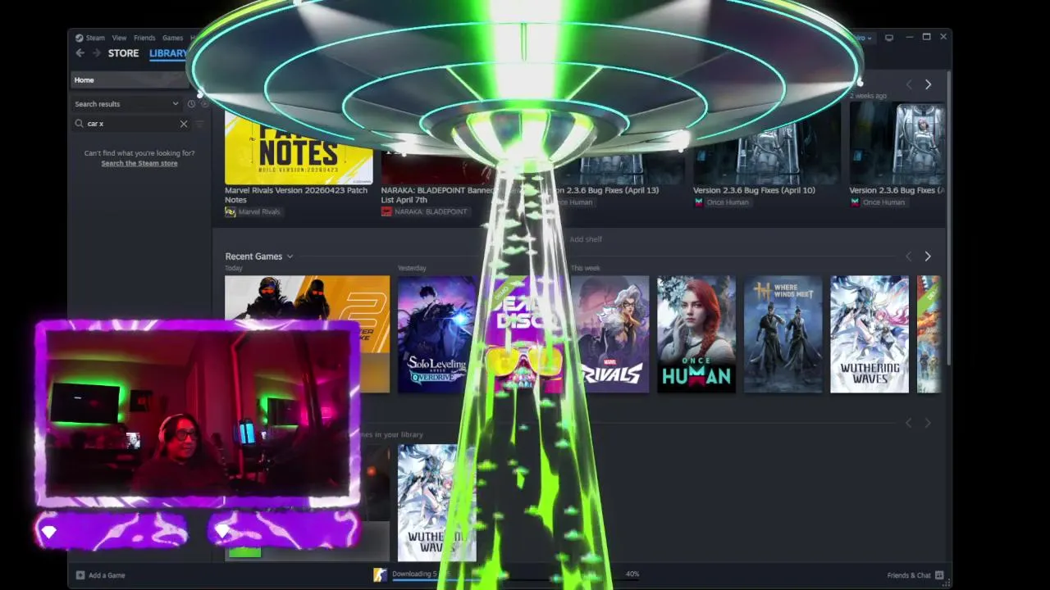1050x590 pixels.
Task: Open Marvel Rivals patch notes thumbnail
Action: pos(299,149)
